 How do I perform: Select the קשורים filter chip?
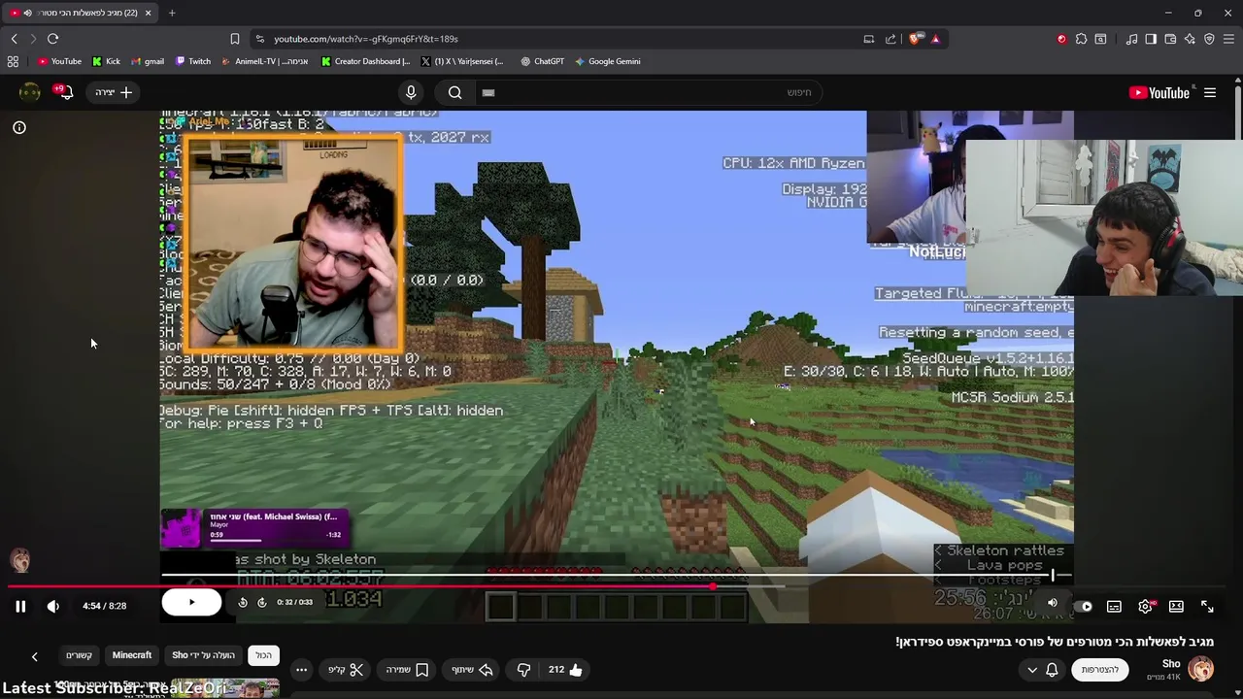79,655
